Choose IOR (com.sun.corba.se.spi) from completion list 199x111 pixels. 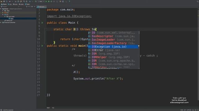[113, 64]
